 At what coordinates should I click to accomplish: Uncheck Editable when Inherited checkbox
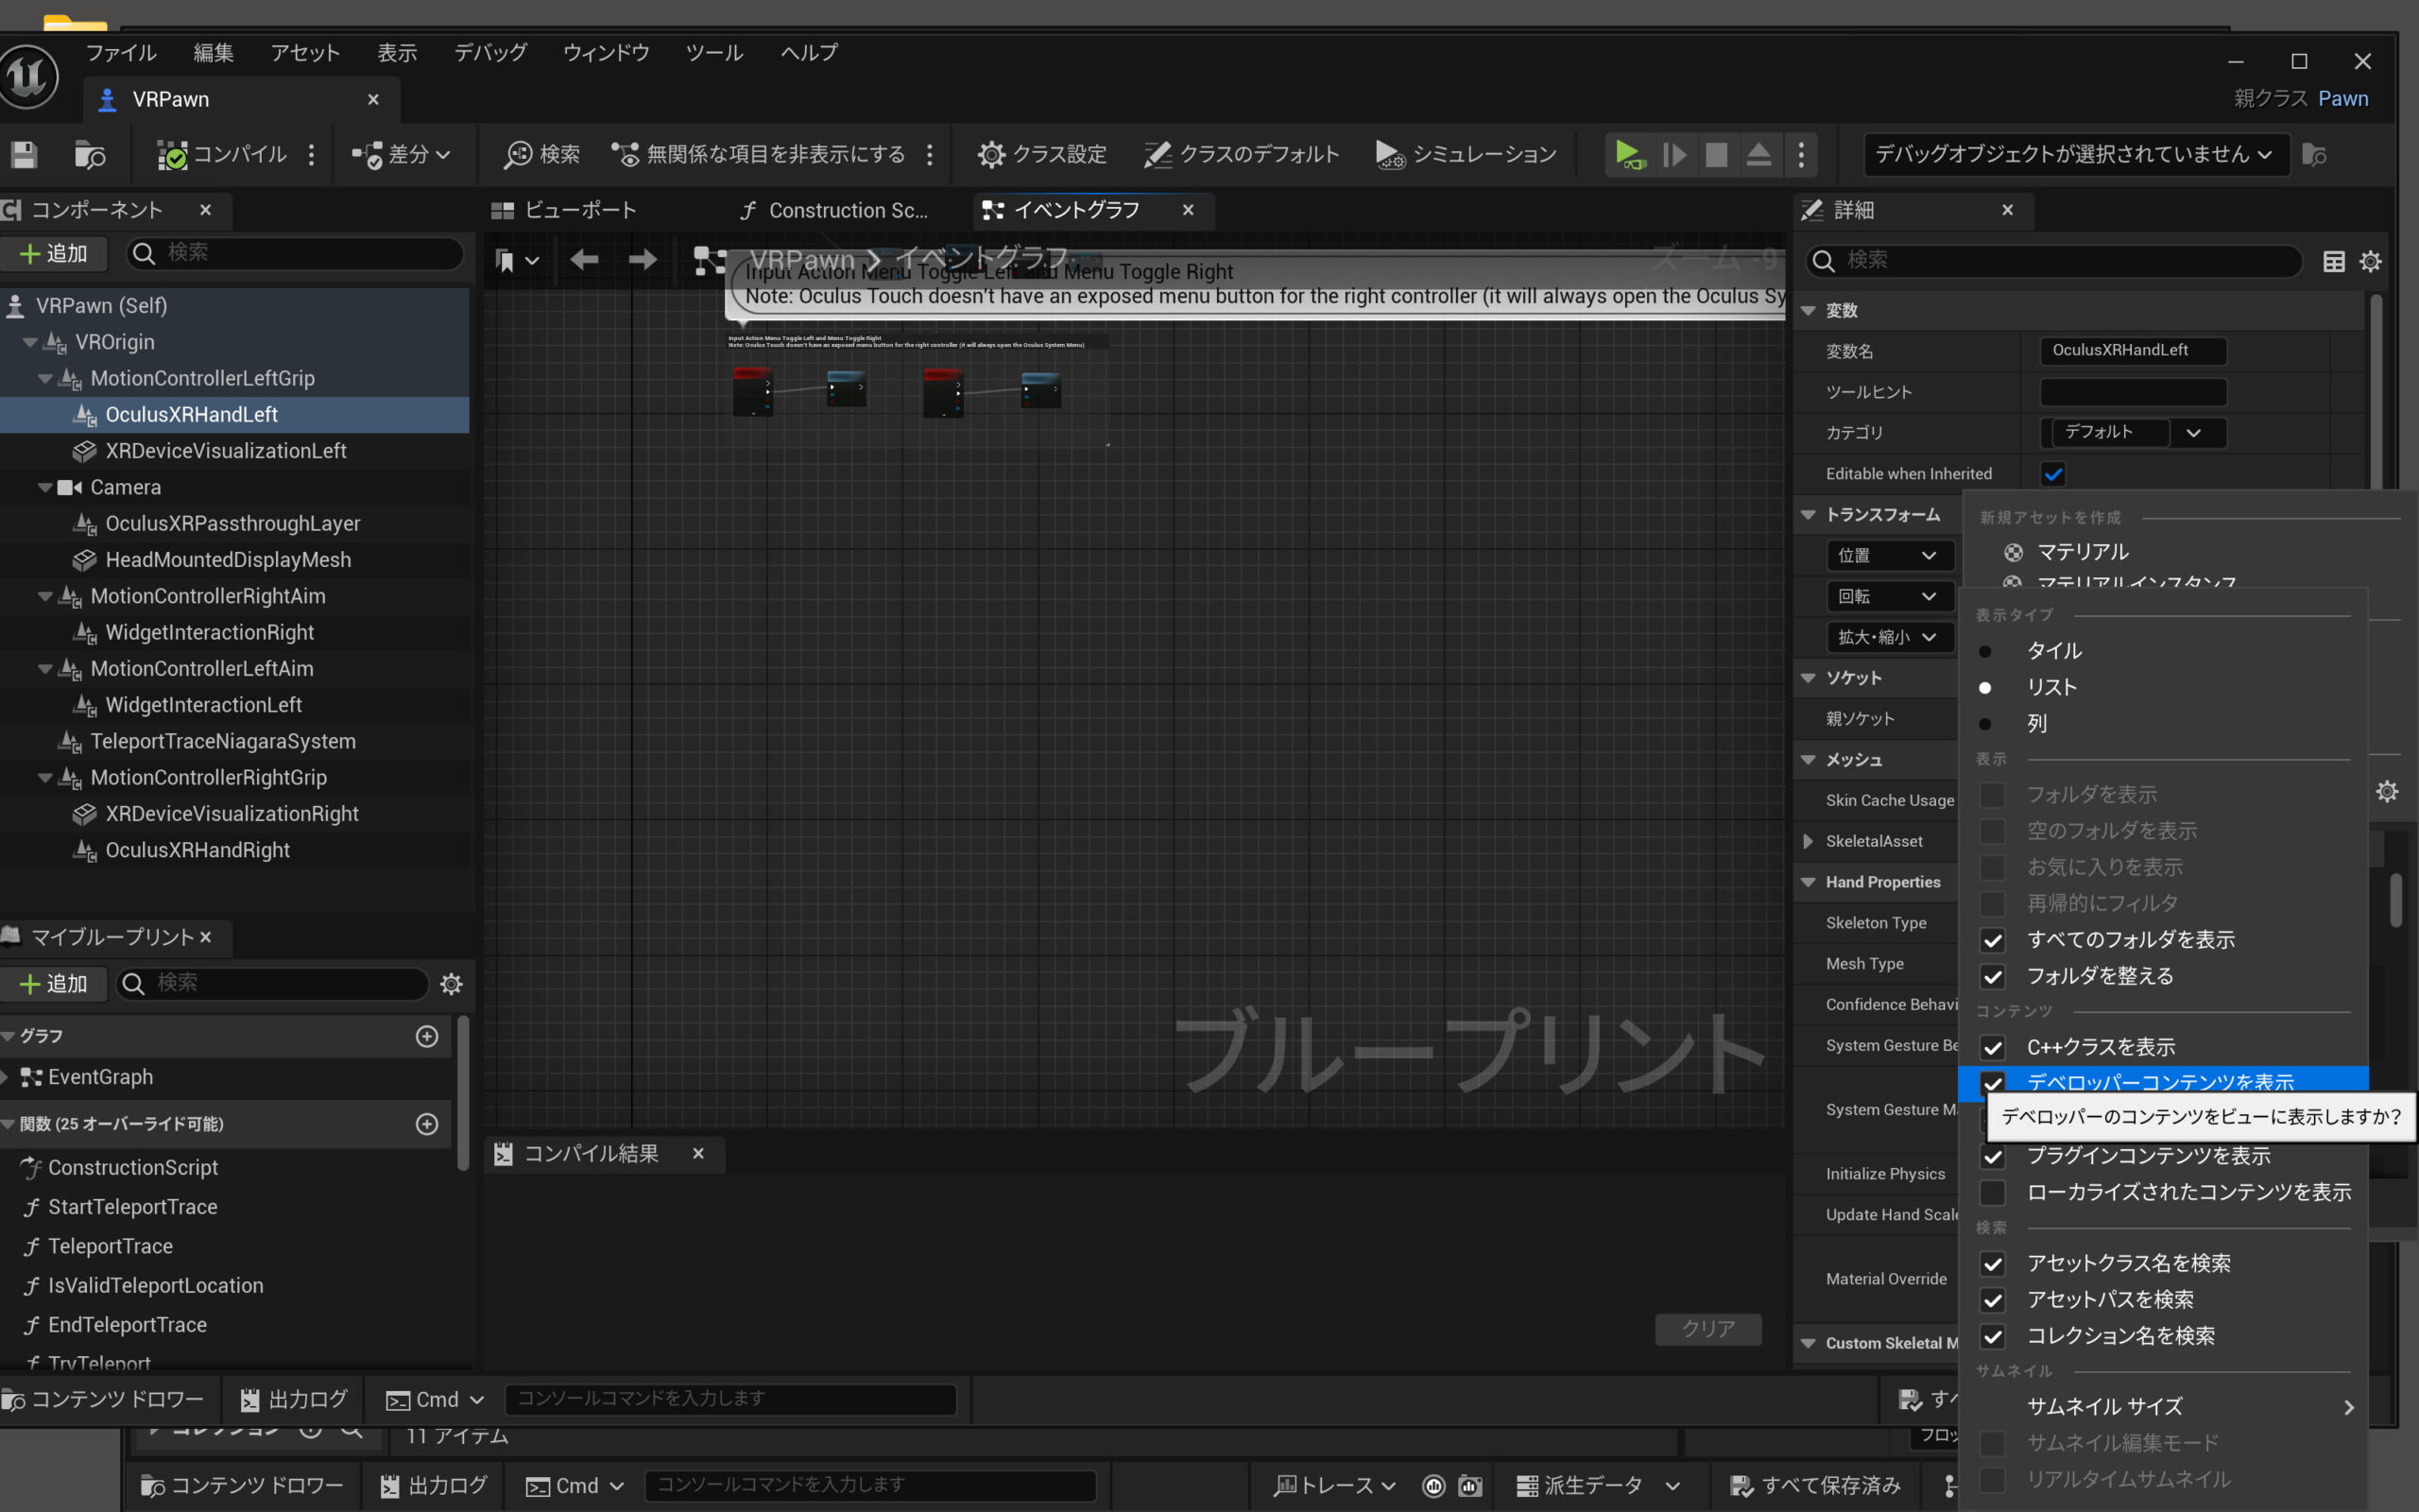point(2053,474)
